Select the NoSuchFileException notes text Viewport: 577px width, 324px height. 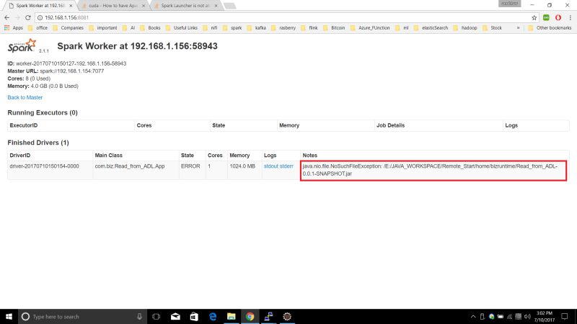pos(430,170)
